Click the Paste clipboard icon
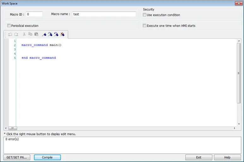The image size is (244, 162). point(36,34)
